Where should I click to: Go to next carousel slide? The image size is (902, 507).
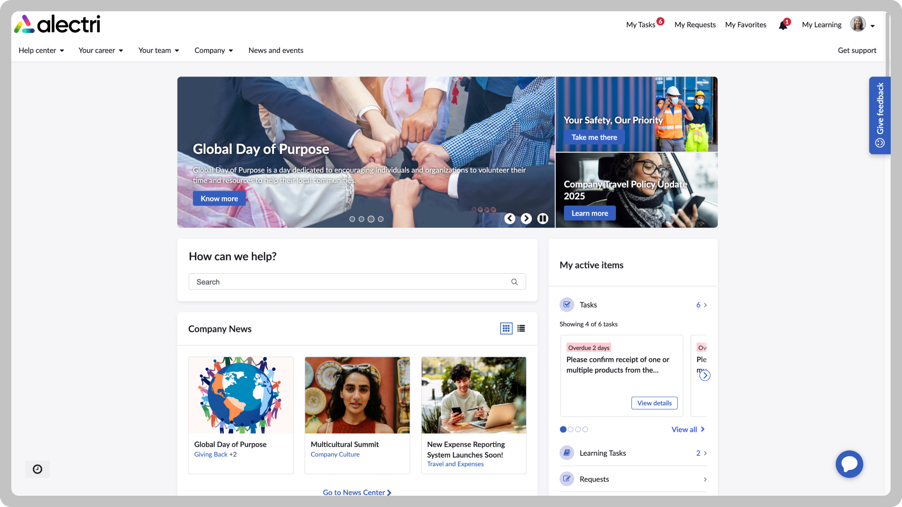pyautogui.click(x=526, y=218)
